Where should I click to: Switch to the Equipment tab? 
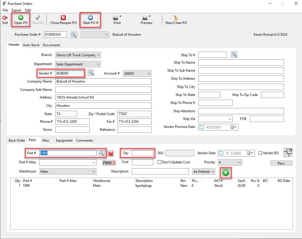click(x=64, y=140)
